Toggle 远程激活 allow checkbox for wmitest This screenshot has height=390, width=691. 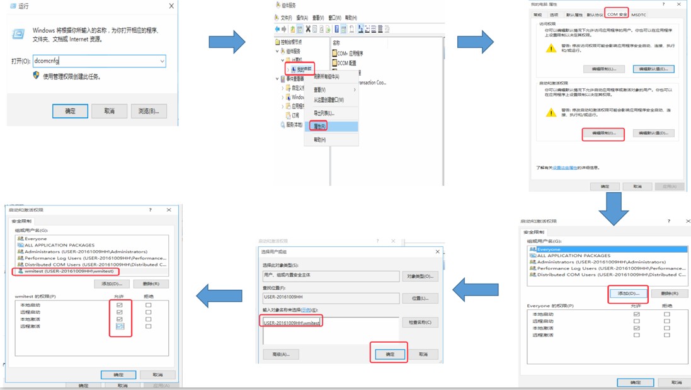[x=120, y=326]
